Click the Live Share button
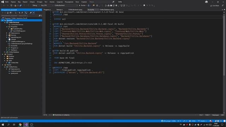 [x=215, y=6]
